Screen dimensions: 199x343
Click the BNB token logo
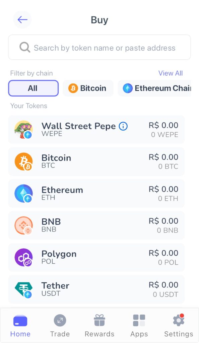coord(23,225)
